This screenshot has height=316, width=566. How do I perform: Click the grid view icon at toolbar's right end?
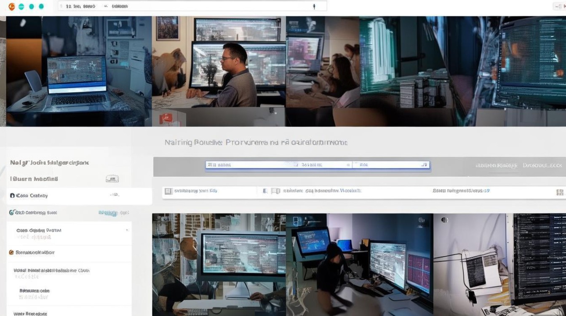point(560,192)
